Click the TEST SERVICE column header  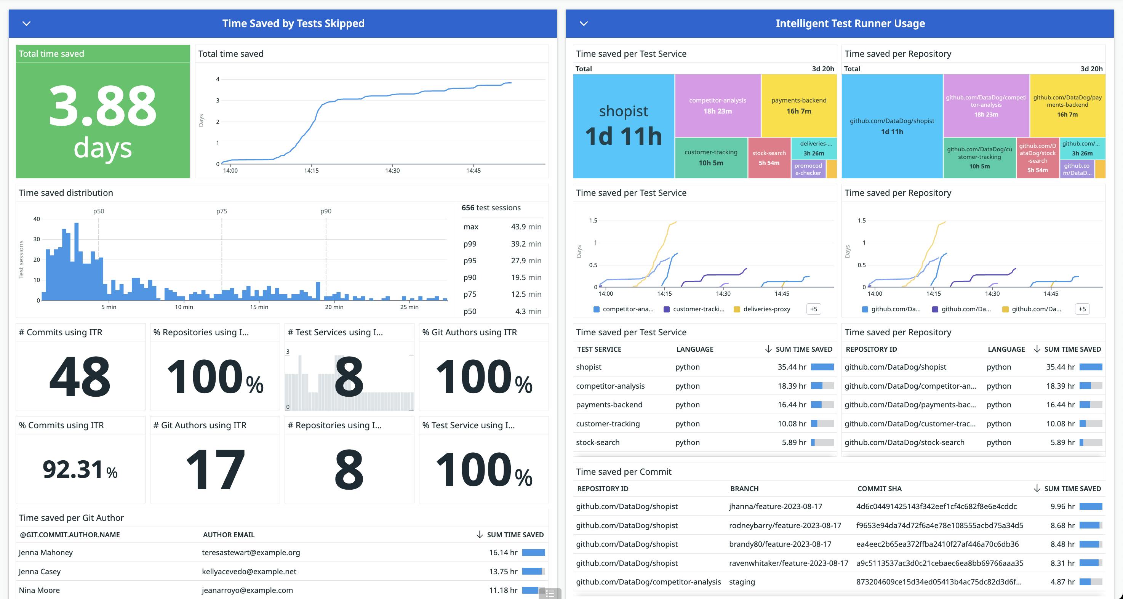pyautogui.click(x=600, y=349)
